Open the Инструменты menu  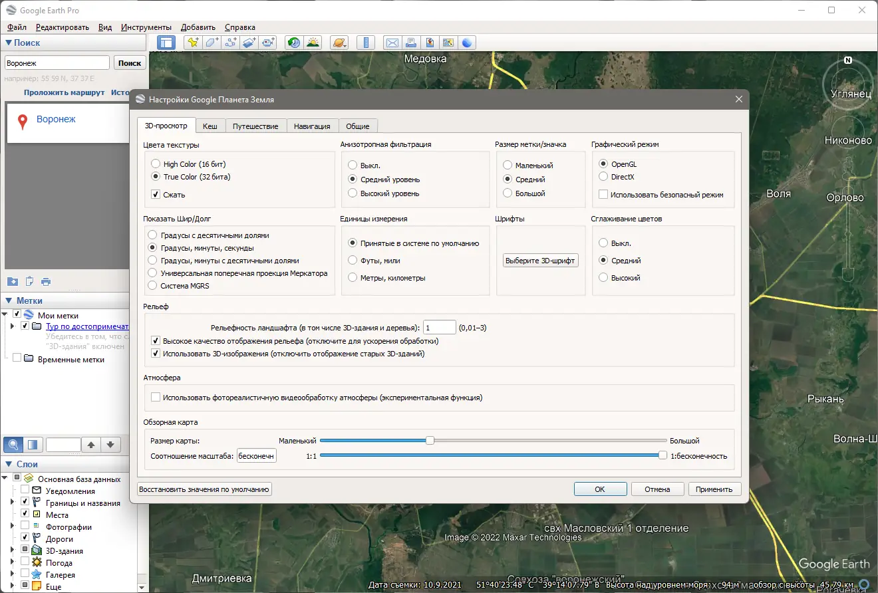click(146, 27)
